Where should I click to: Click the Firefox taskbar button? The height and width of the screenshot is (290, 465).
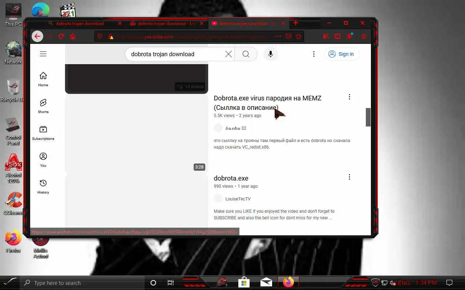[x=288, y=282]
